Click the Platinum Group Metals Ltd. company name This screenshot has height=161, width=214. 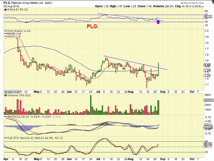(x=27, y=3)
